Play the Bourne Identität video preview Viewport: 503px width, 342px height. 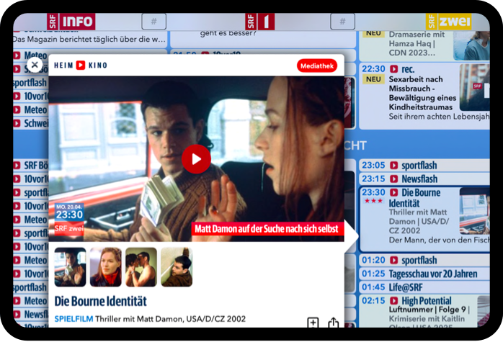click(x=196, y=158)
